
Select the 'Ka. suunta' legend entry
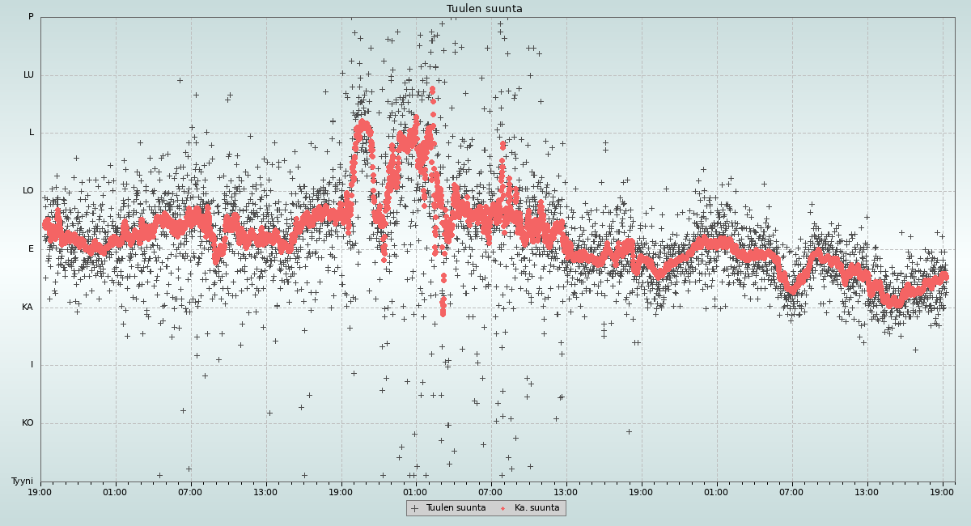(x=536, y=508)
